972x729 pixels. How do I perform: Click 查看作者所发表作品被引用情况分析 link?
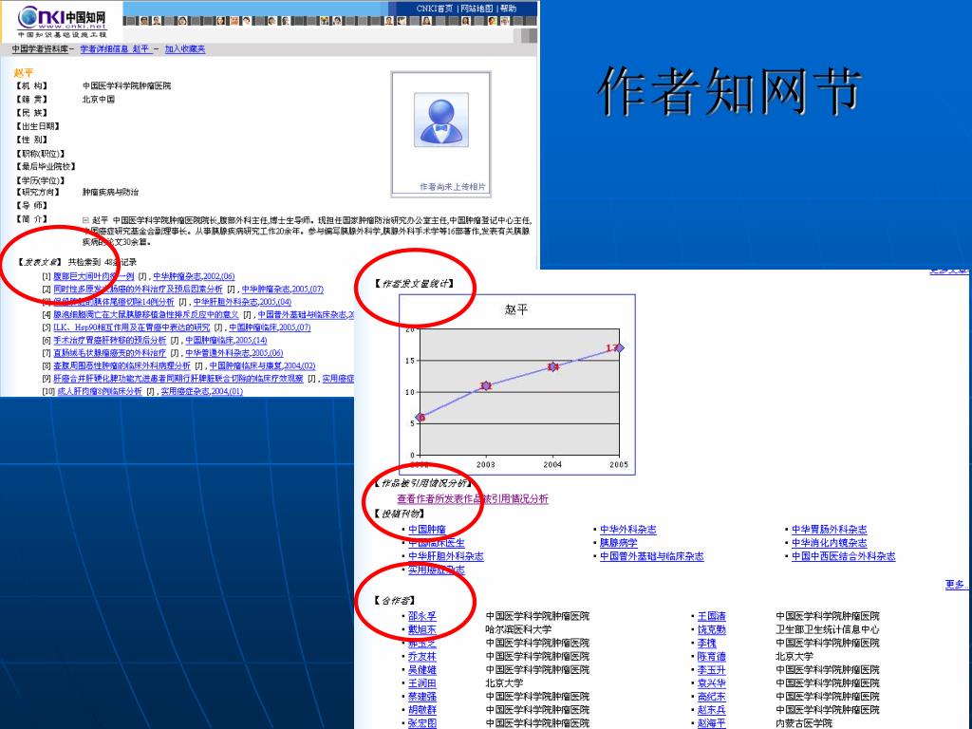pos(473,498)
